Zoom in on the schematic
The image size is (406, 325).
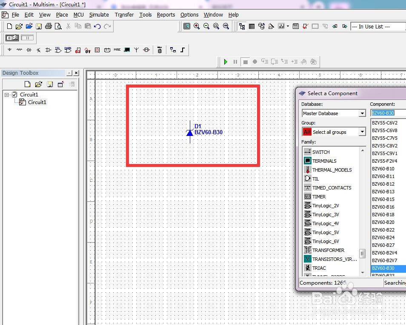click(x=197, y=26)
